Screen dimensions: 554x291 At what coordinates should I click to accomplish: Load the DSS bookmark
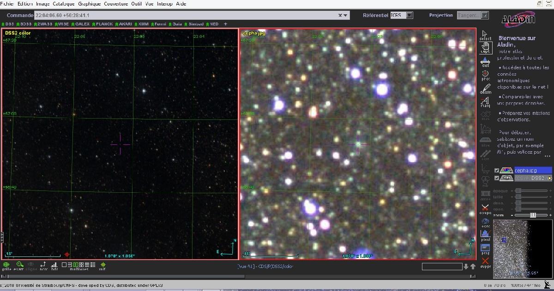point(8,24)
